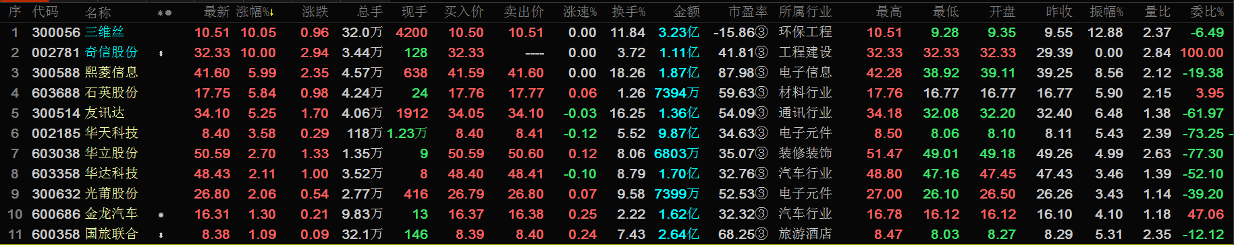
Task: Select stock 华立股份 name
Action: 111,153
